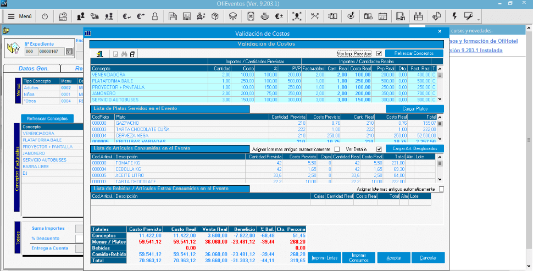Image resolution: width=533 pixels, height=271 pixels.
Task: Click the lightning bolt toolbar icon
Action: click(x=454, y=16)
